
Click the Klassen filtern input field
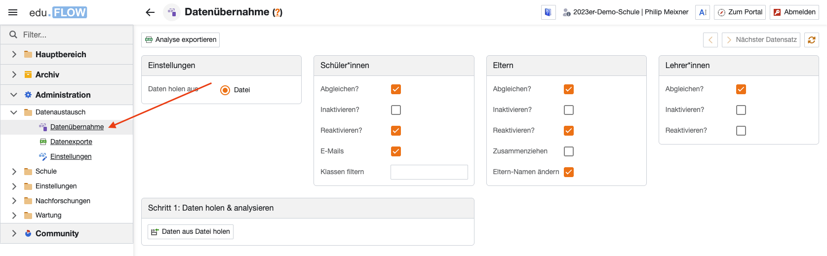click(429, 172)
